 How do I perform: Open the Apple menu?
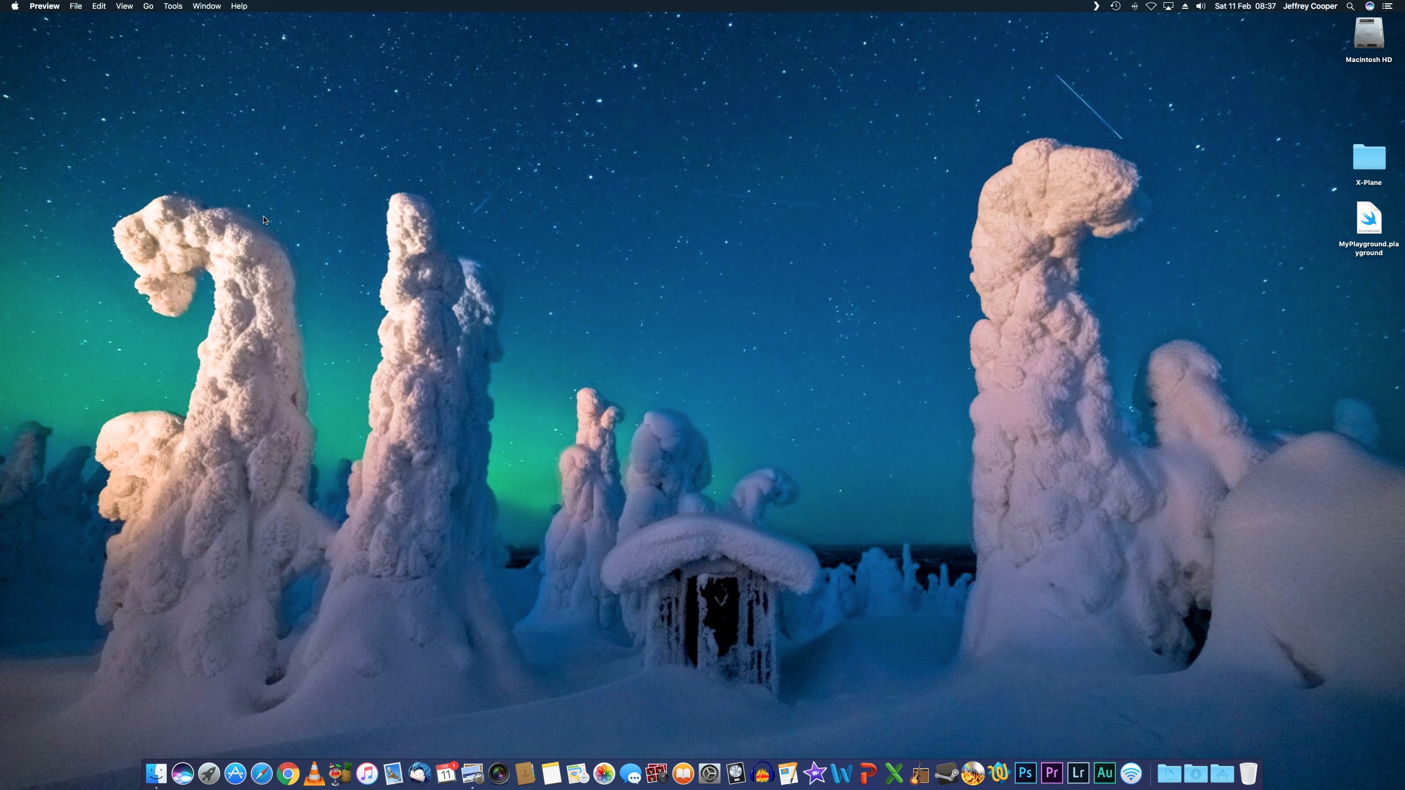click(15, 6)
